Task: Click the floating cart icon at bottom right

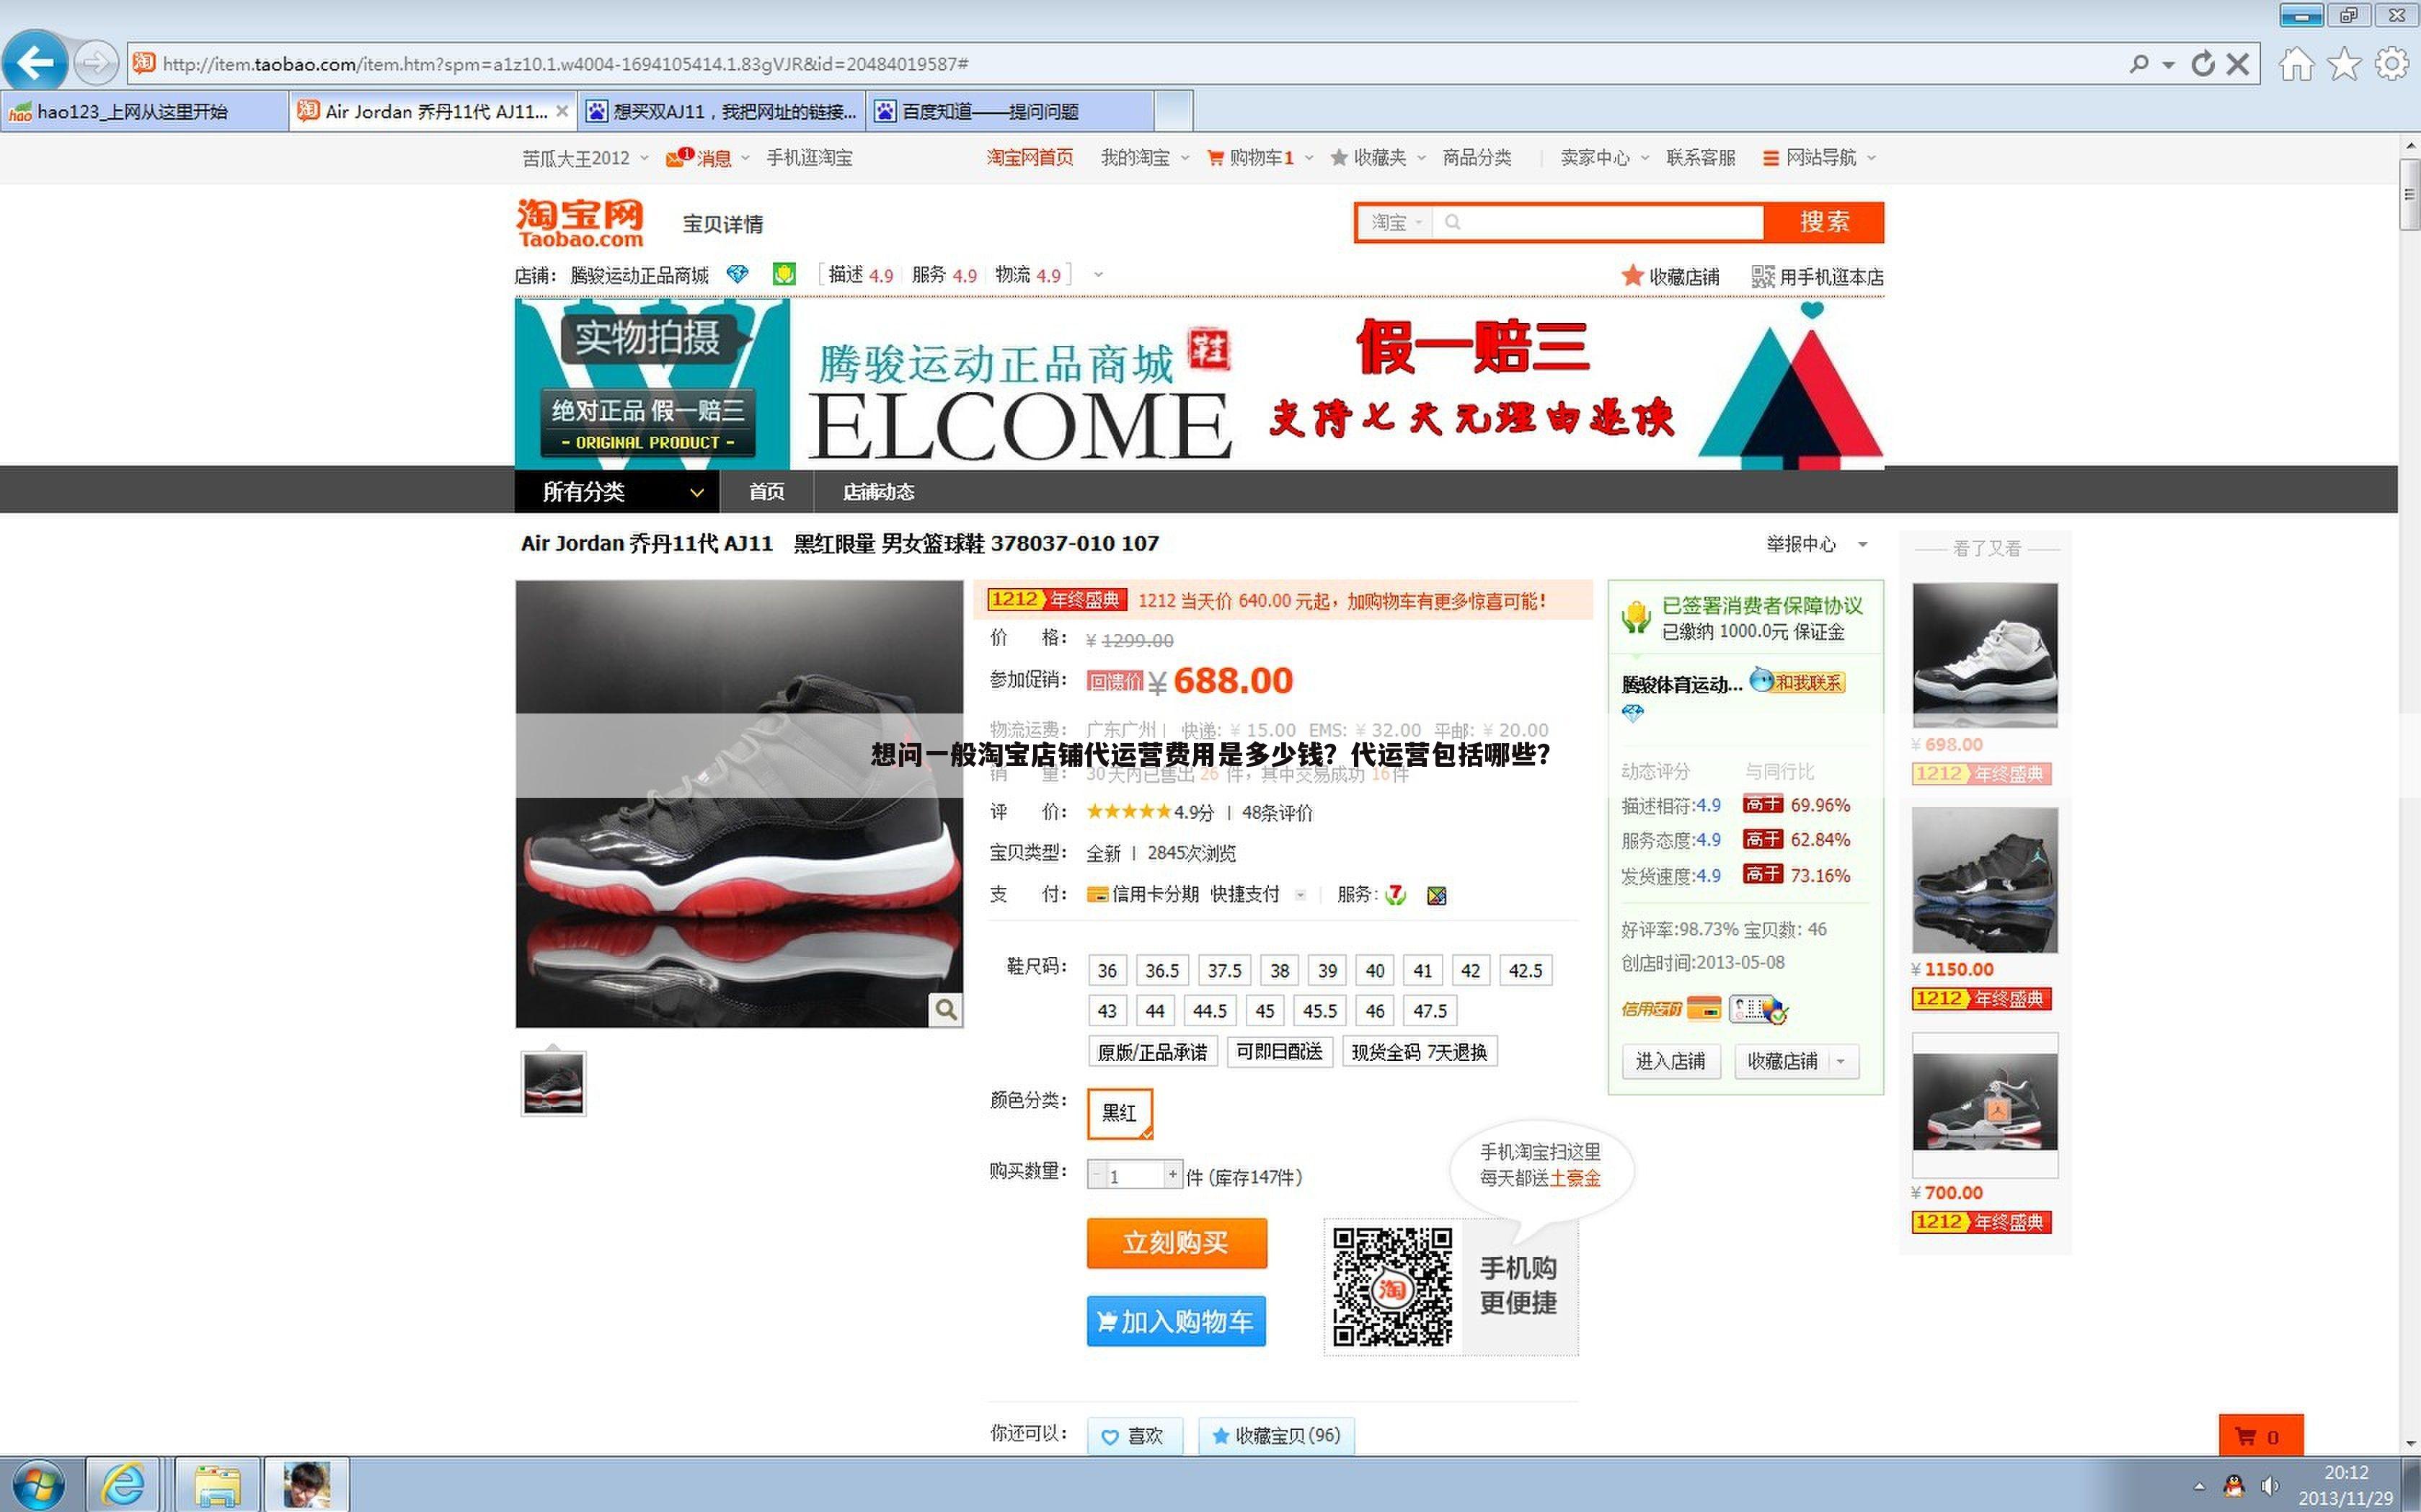Action: (2260, 1436)
